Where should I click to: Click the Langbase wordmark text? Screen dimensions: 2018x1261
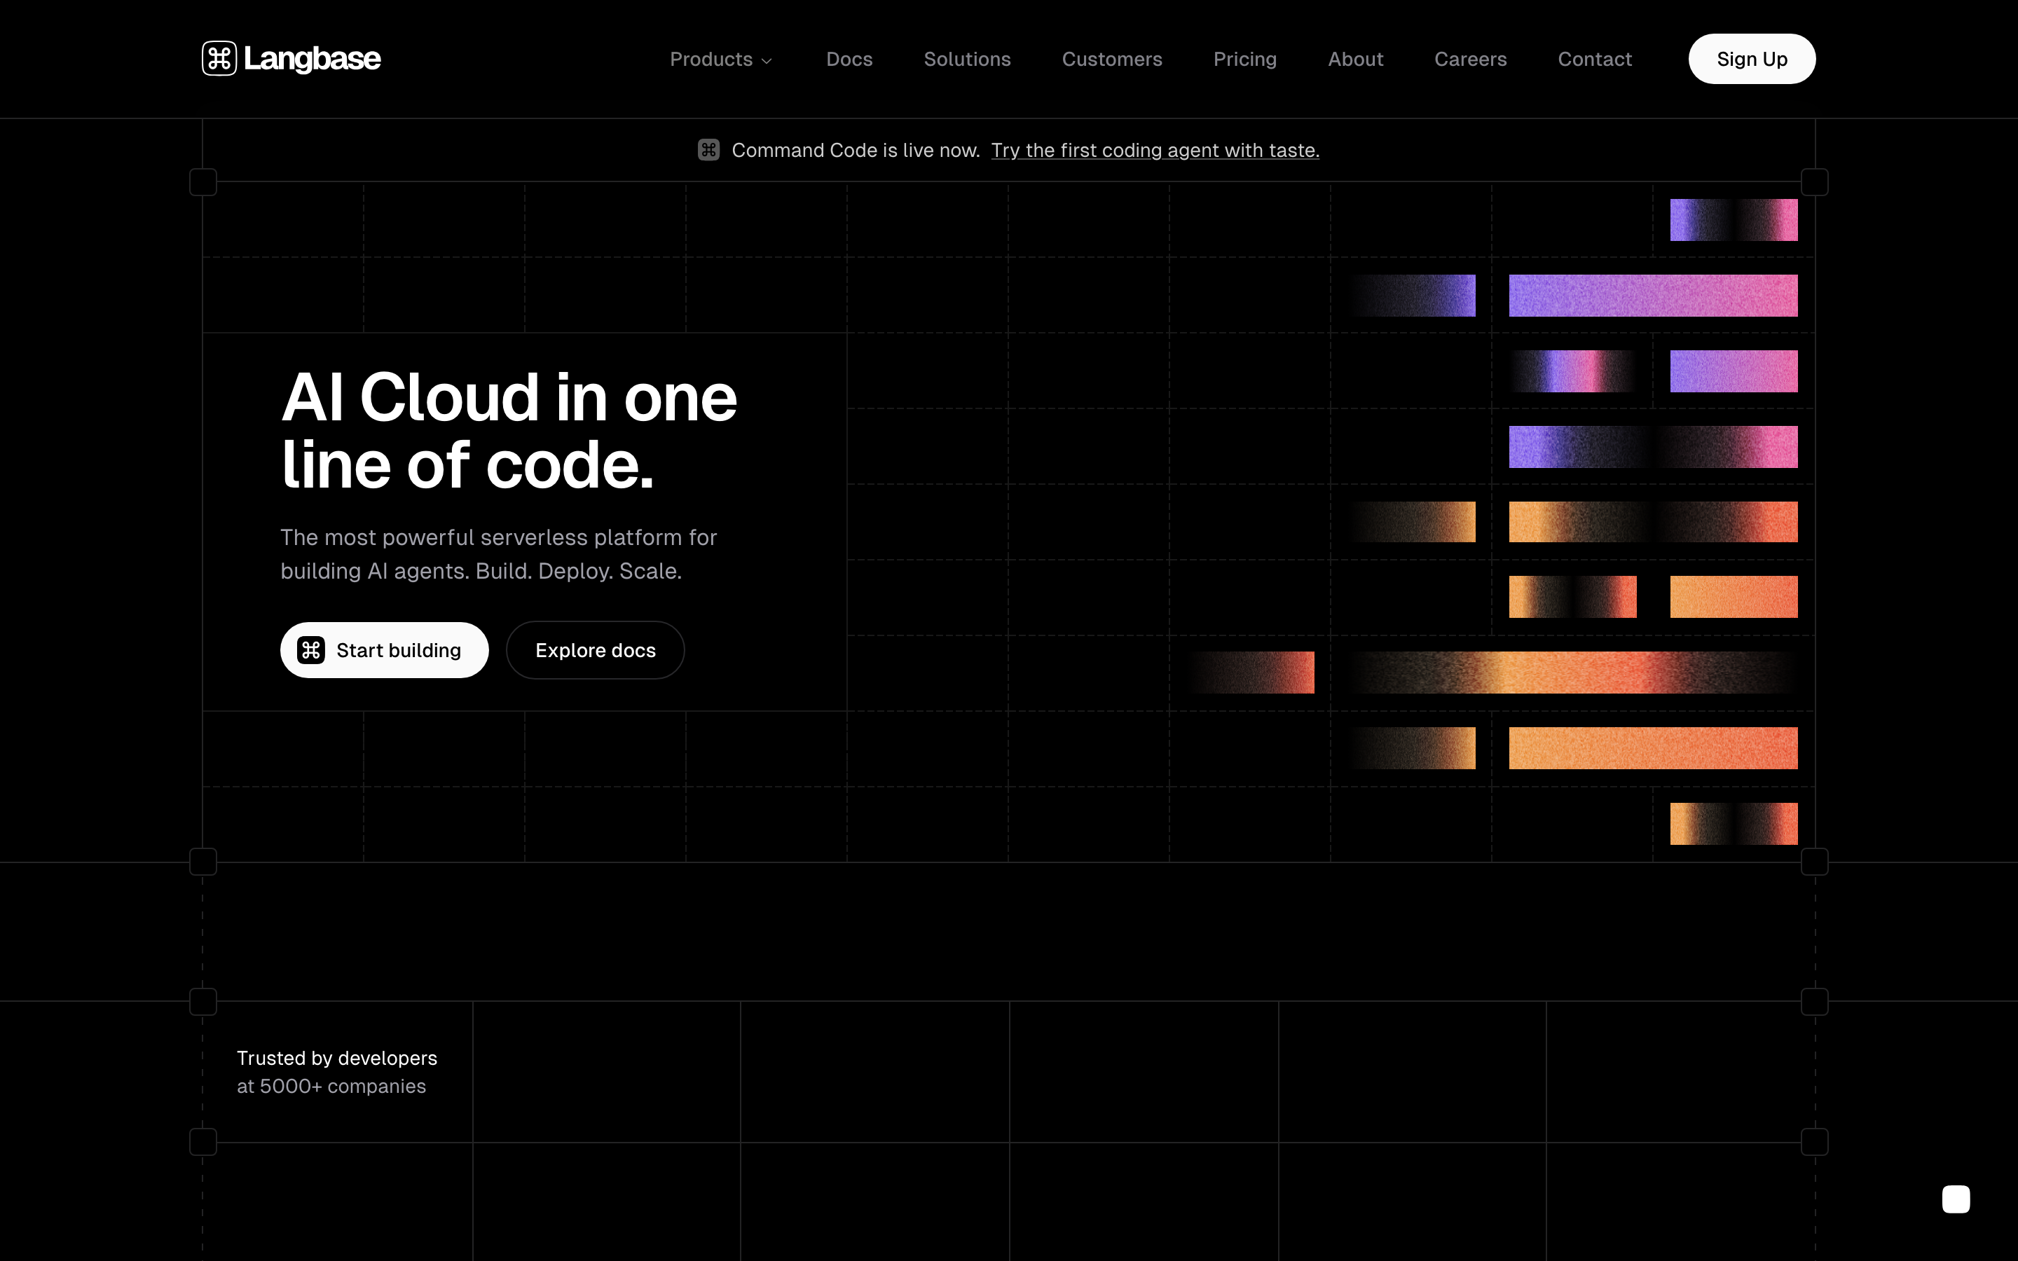(x=312, y=60)
